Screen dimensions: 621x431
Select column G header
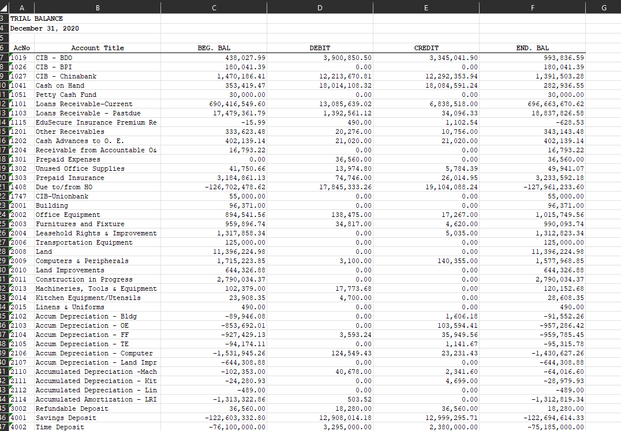(x=604, y=8)
